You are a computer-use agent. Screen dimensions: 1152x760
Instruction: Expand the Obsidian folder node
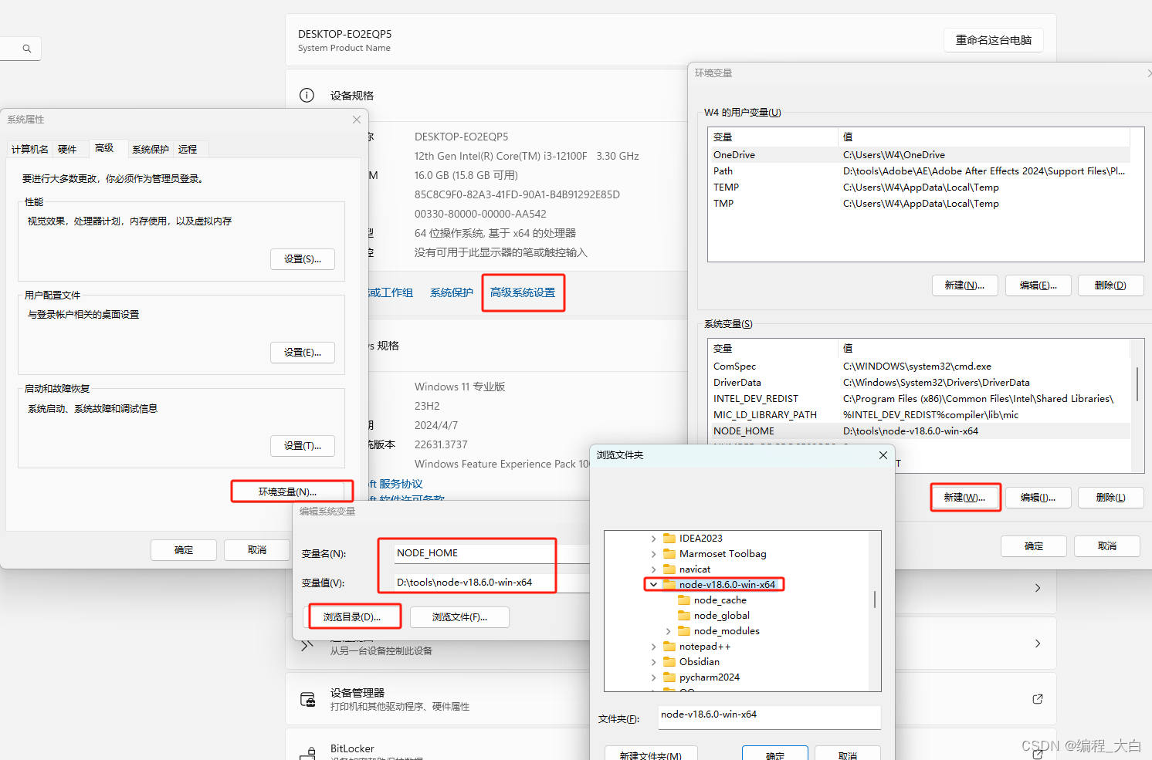tap(653, 662)
